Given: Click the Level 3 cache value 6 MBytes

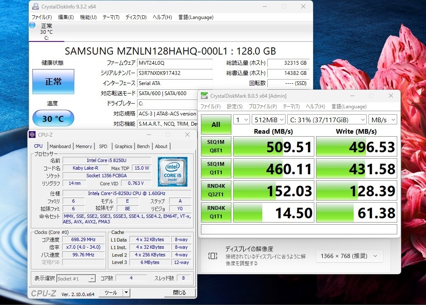Looking at the screenshot, I should pos(150,262).
